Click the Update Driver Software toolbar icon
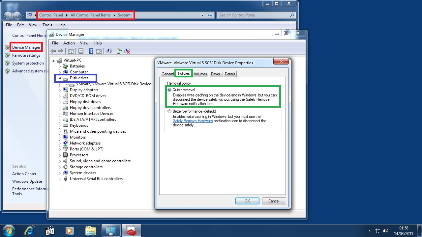Viewport: 422px width, 237px height. (119, 51)
